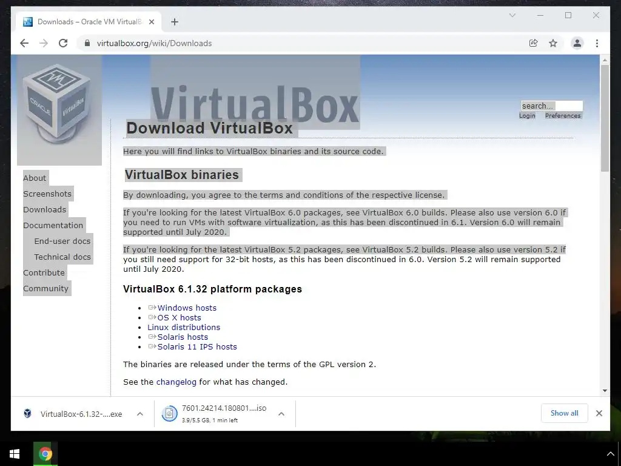Expand options for VirtualBox exe download
The height and width of the screenshot is (466, 621).
click(x=140, y=414)
